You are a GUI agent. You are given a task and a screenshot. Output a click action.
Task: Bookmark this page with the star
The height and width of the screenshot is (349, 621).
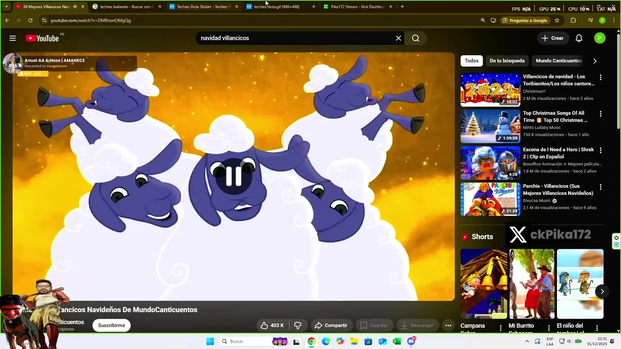(557, 20)
